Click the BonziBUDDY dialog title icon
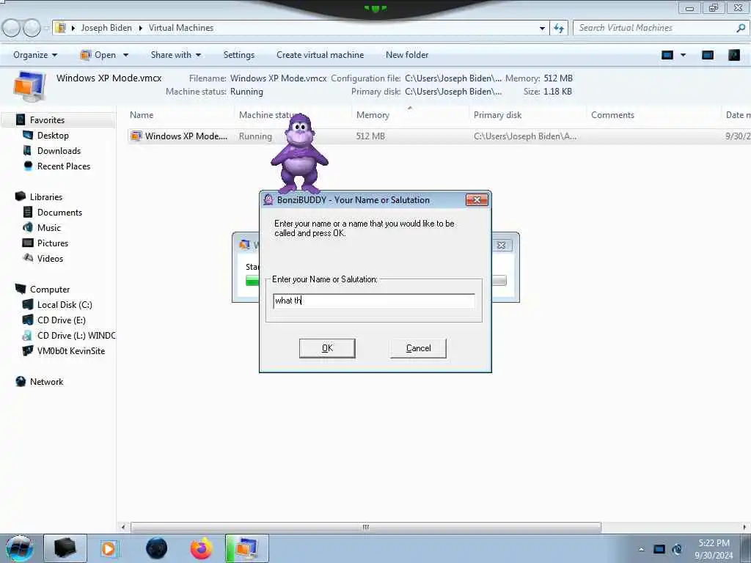 point(268,199)
